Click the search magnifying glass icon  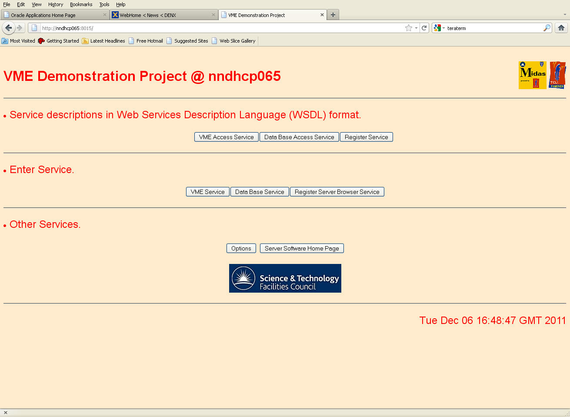(x=547, y=28)
